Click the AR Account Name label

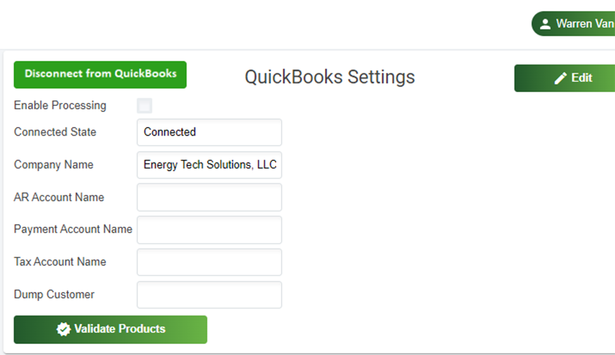click(x=59, y=197)
